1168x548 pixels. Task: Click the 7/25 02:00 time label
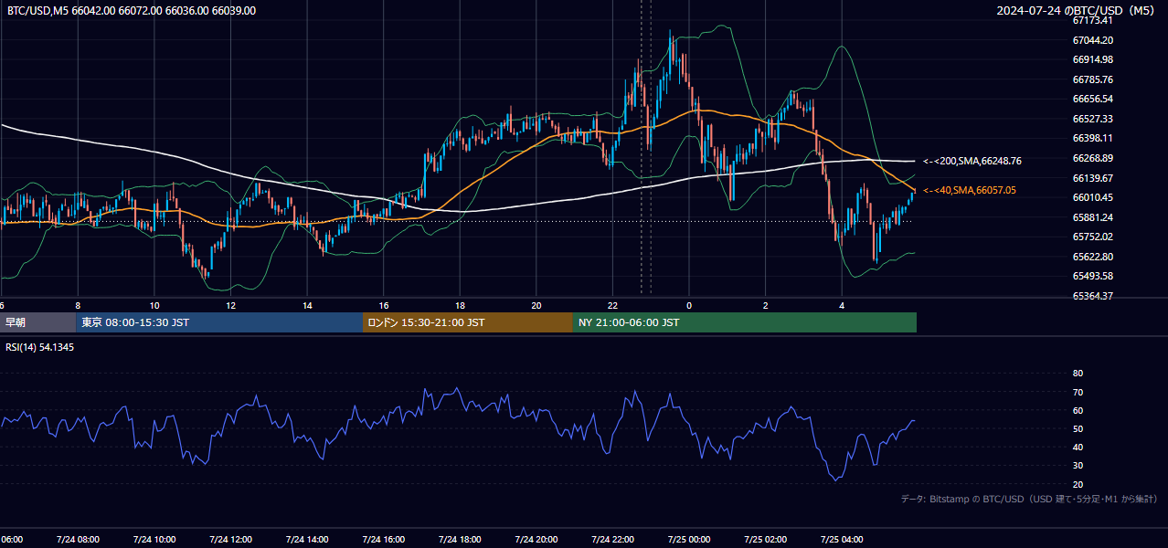pos(766,540)
